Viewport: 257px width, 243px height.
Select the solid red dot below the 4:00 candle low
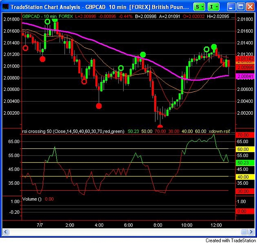[x=99, y=106]
